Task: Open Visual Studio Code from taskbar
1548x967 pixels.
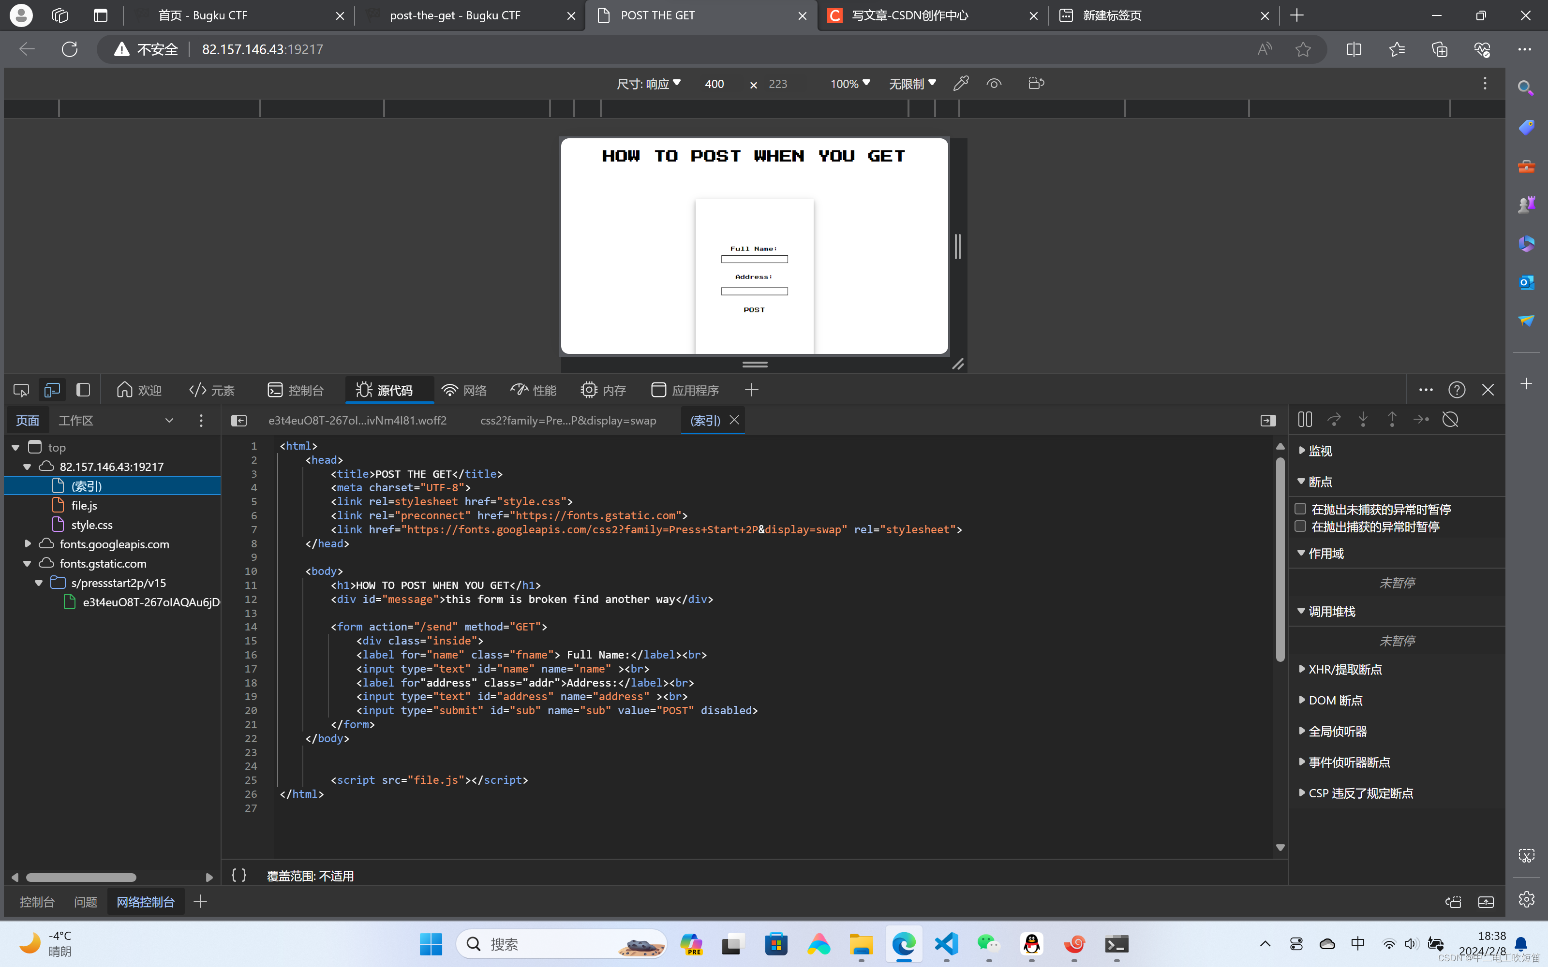Action: (946, 944)
